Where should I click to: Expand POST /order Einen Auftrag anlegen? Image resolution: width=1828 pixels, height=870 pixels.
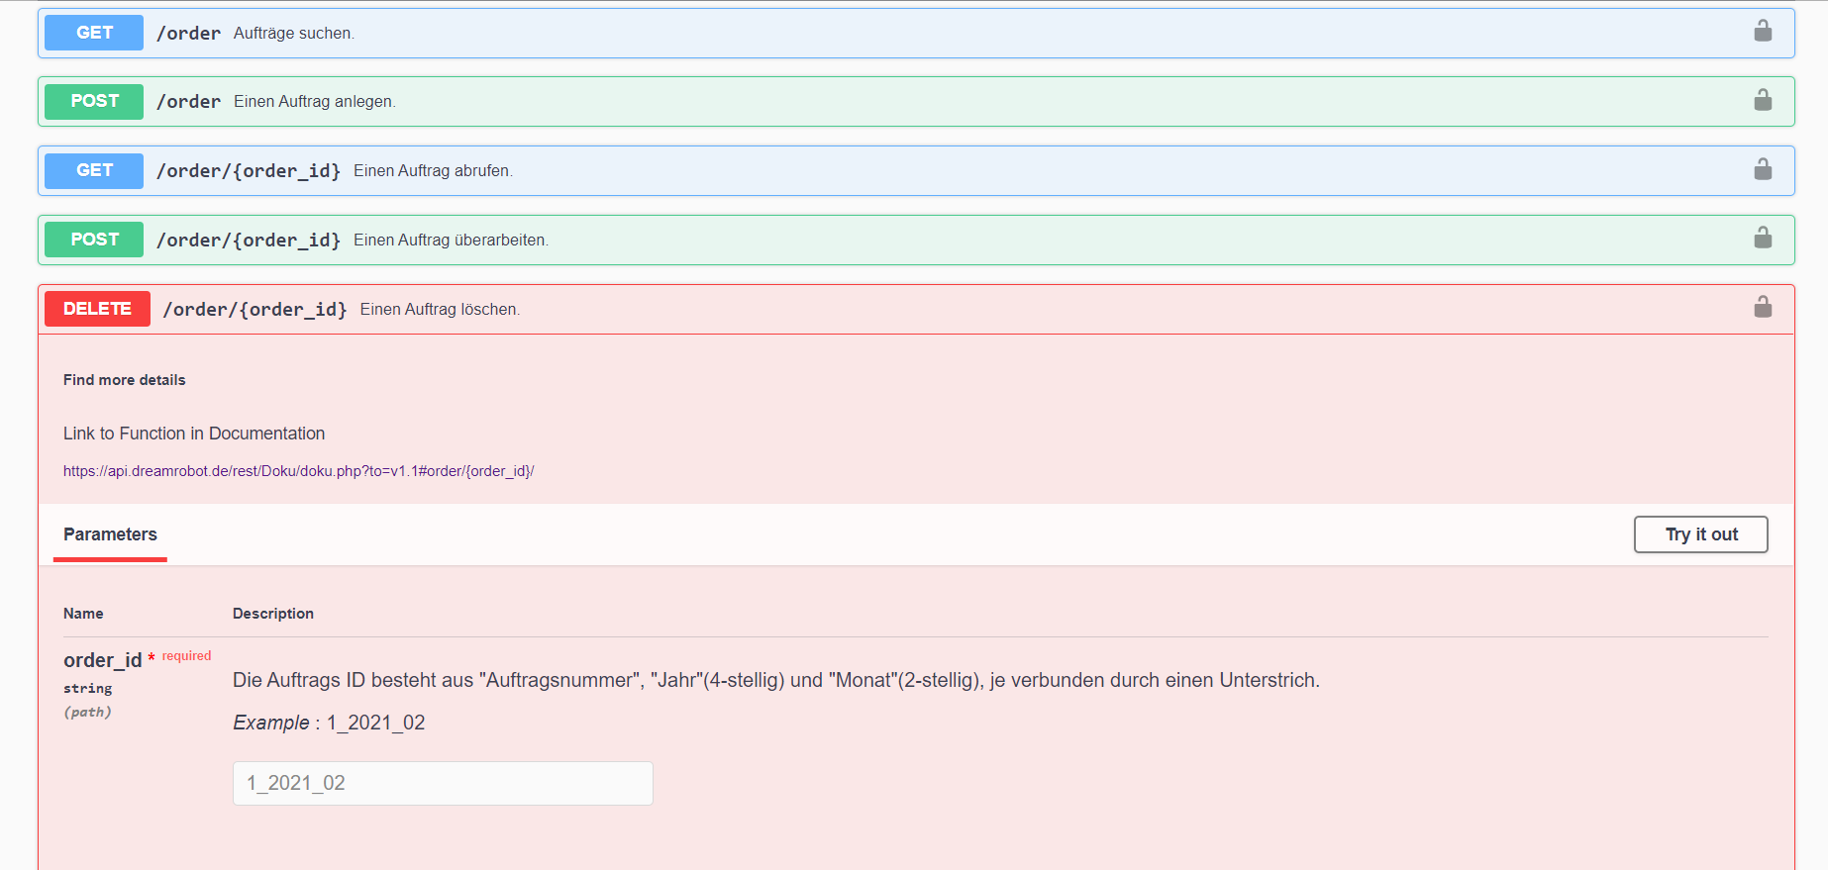coord(916,101)
